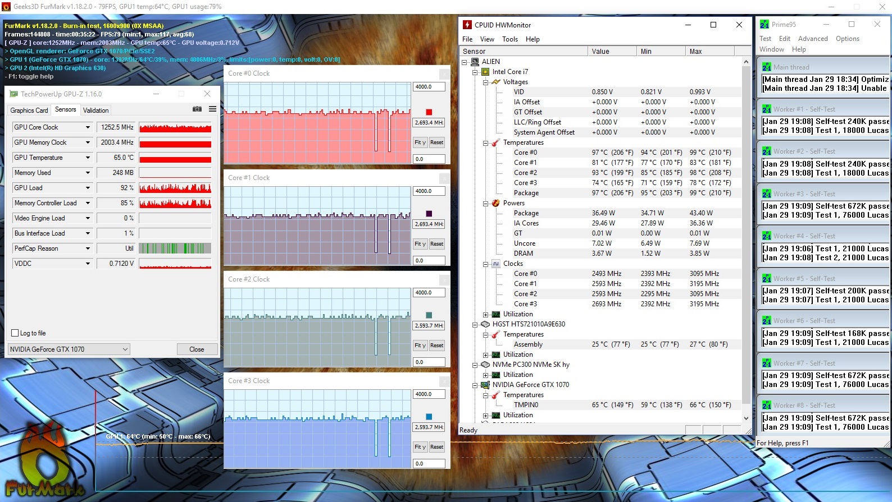Image resolution: width=892 pixels, height=502 pixels.
Task: Collapse the Powers section
Action: point(486,203)
